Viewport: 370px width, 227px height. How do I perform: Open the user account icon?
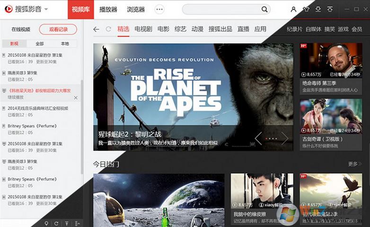pos(293,9)
